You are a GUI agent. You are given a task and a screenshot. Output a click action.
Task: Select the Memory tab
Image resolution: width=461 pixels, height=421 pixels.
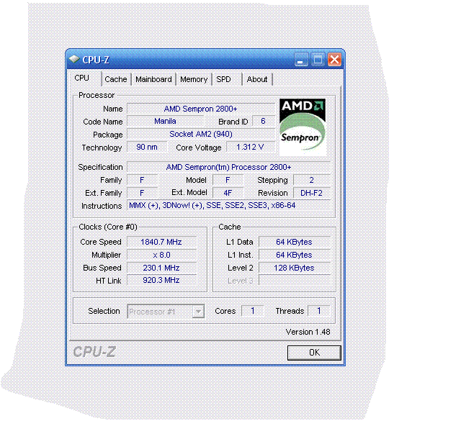[194, 79]
